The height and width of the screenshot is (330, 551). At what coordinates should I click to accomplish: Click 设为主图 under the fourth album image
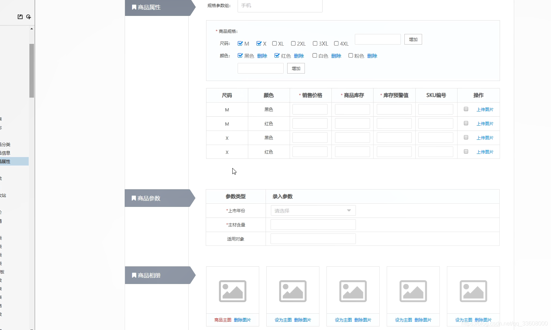[x=403, y=320]
